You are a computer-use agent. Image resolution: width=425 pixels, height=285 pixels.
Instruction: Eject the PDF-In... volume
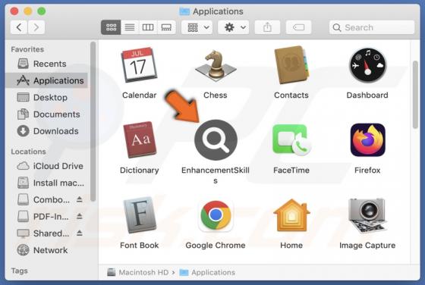[79, 217]
